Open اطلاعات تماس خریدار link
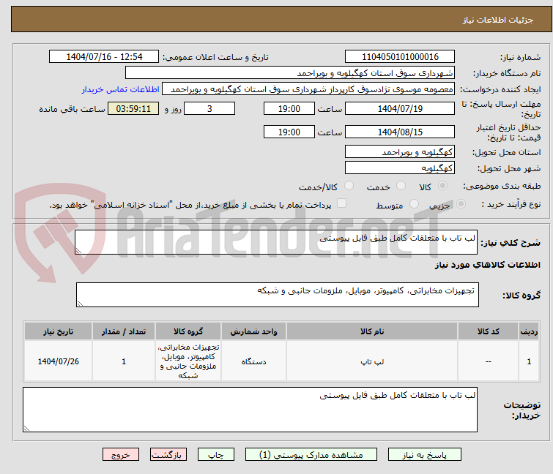The image size is (553, 474). point(121,89)
